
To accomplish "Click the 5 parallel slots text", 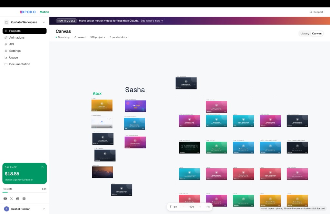I will point(118,37).
